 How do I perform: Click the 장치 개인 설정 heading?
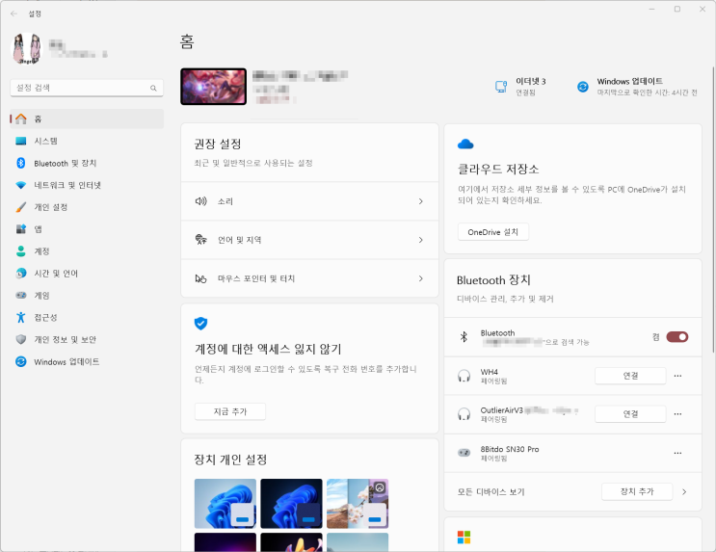coord(230,460)
